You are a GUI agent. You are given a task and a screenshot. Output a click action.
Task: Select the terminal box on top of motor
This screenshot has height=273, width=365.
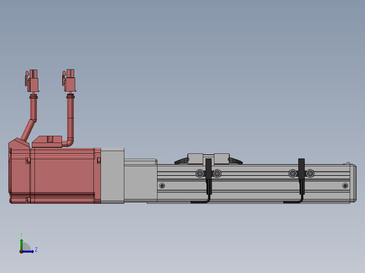pyautogui.click(x=47, y=141)
